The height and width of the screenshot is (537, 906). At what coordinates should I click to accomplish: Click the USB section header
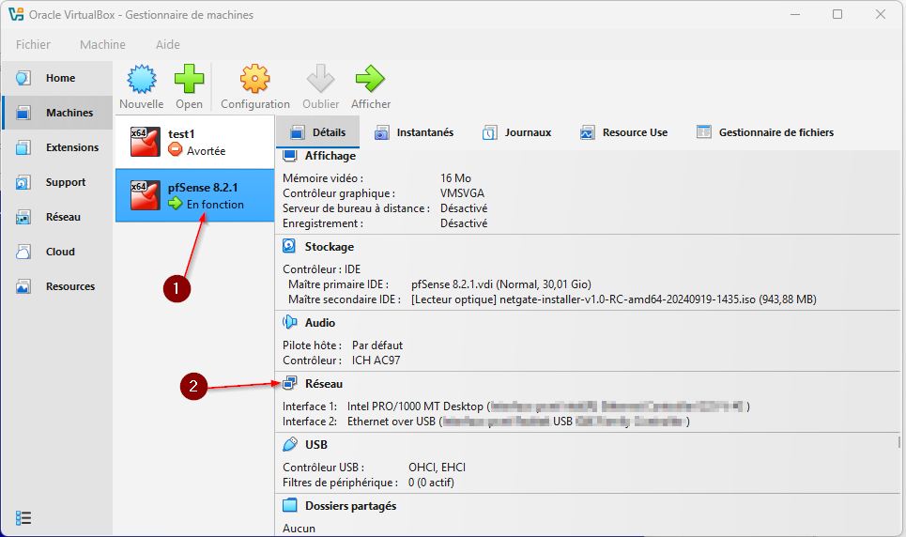click(x=315, y=445)
